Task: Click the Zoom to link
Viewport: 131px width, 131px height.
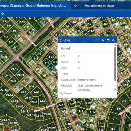Action: click(x=68, y=93)
